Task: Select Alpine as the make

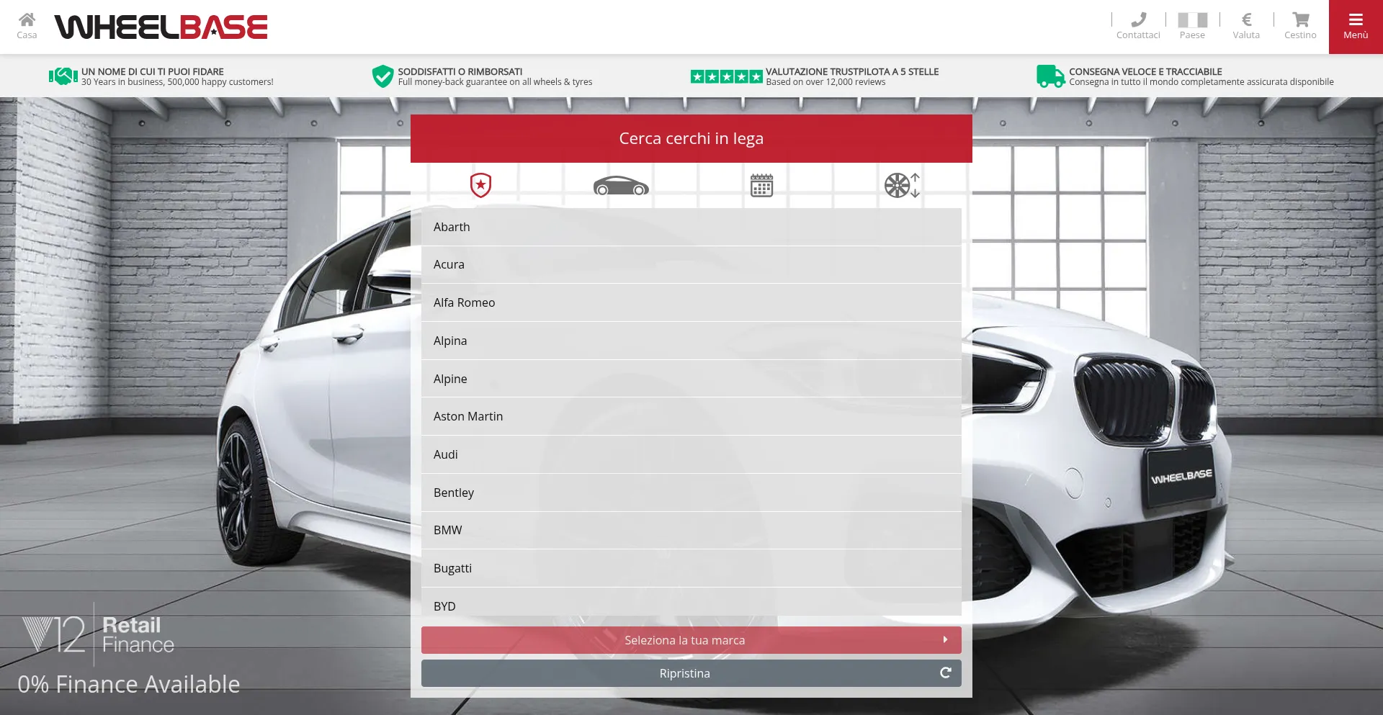Action: [x=691, y=379]
